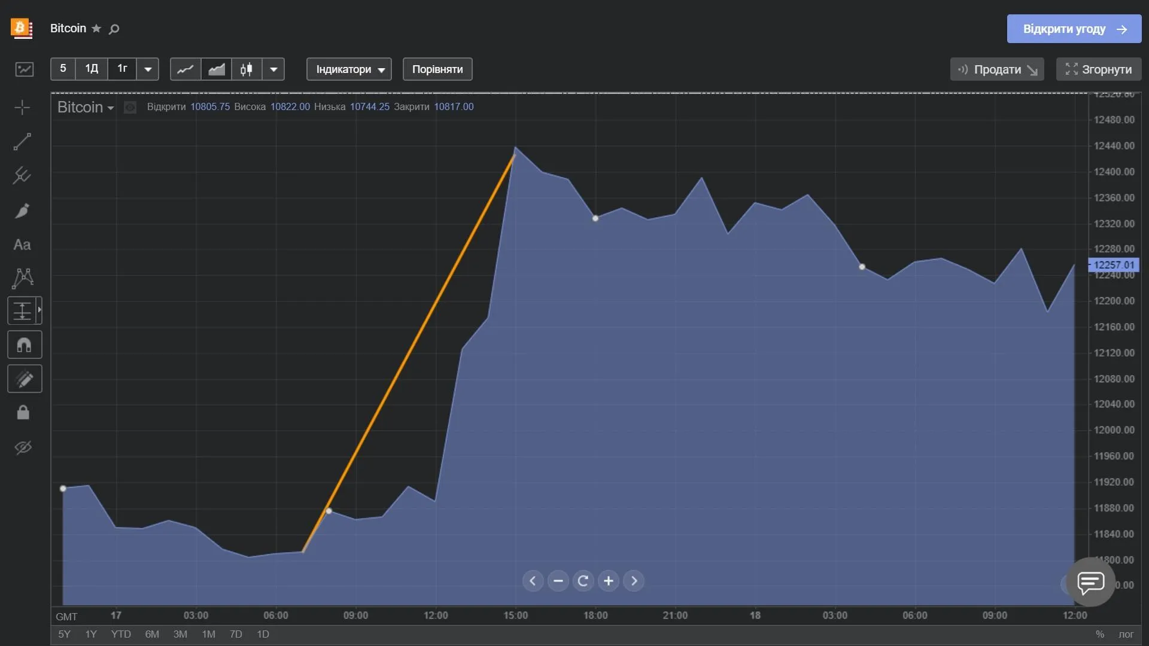Pan chart left with arrow button

tap(533, 581)
